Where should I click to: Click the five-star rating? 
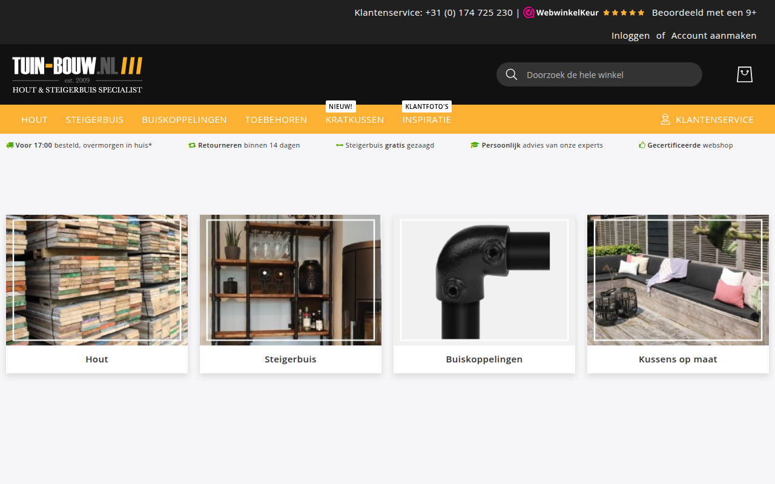pyautogui.click(x=624, y=12)
